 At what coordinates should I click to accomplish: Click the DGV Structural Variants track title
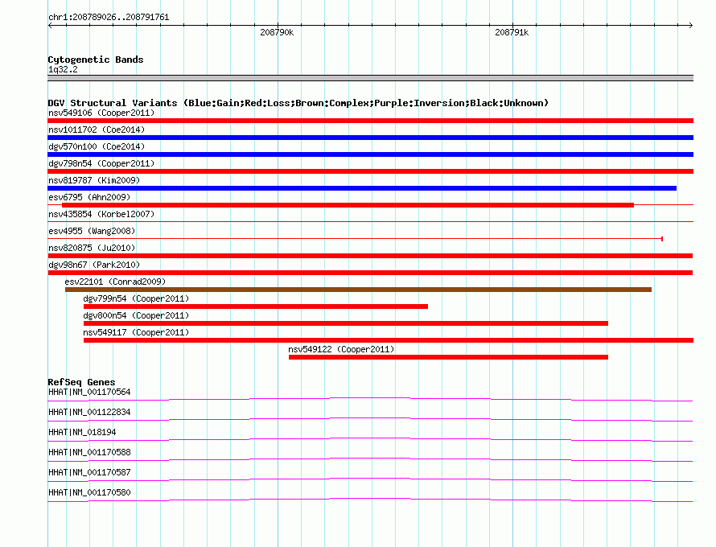[298, 103]
